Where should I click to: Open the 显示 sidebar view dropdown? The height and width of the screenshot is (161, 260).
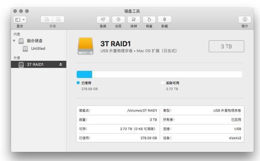point(19,20)
